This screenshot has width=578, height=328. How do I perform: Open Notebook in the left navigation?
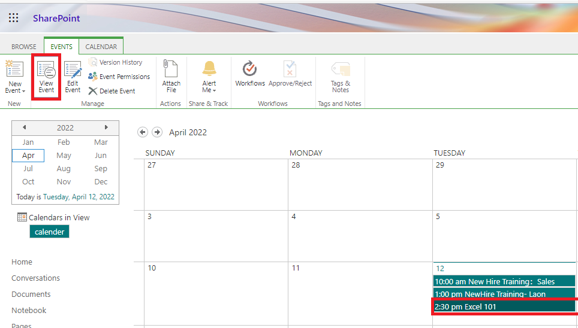[x=29, y=310]
